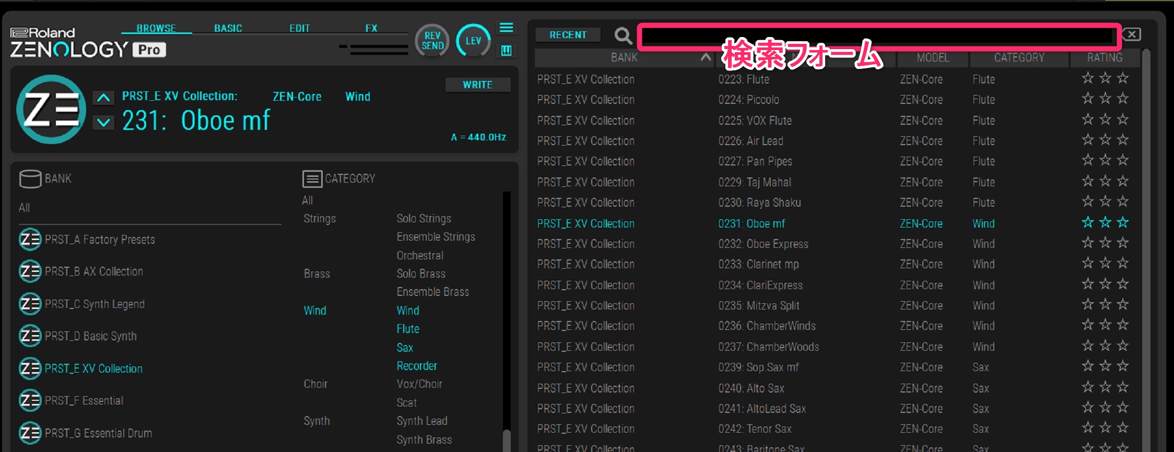Step to previous tone with up arrow

click(103, 98)
